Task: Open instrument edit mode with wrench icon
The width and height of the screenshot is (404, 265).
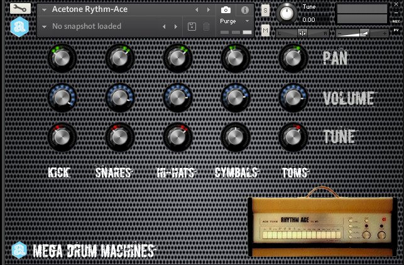Action: pos(20,9)
